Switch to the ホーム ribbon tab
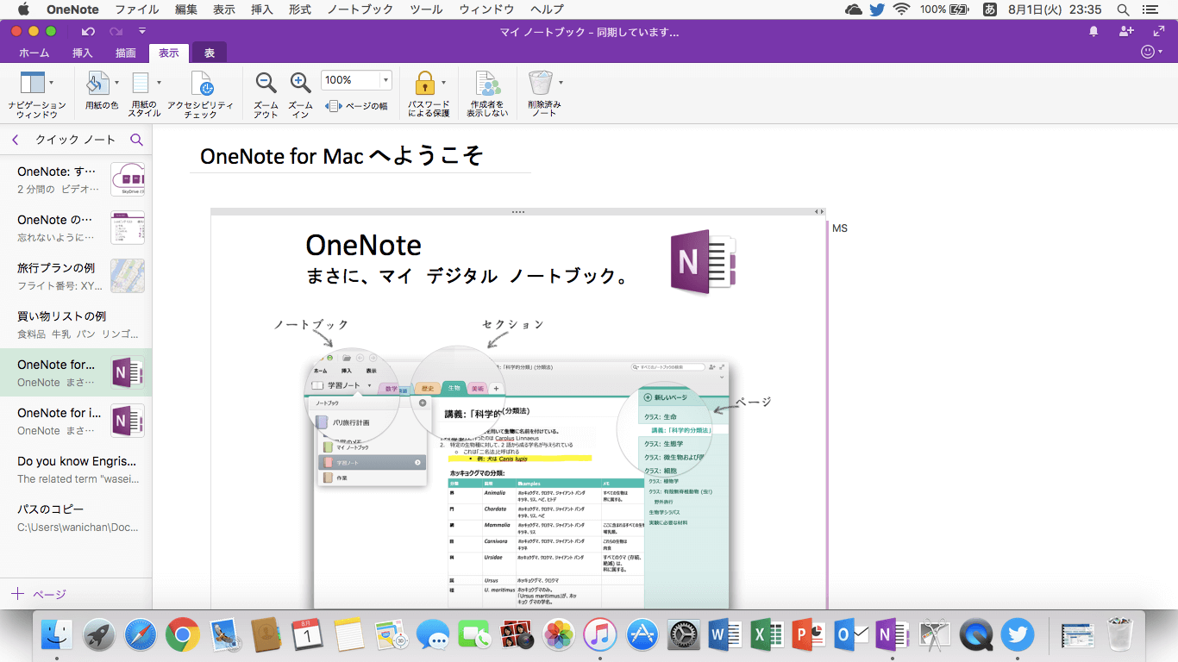The width and height of the screenshot is (1178, 662). click(34, 53)
